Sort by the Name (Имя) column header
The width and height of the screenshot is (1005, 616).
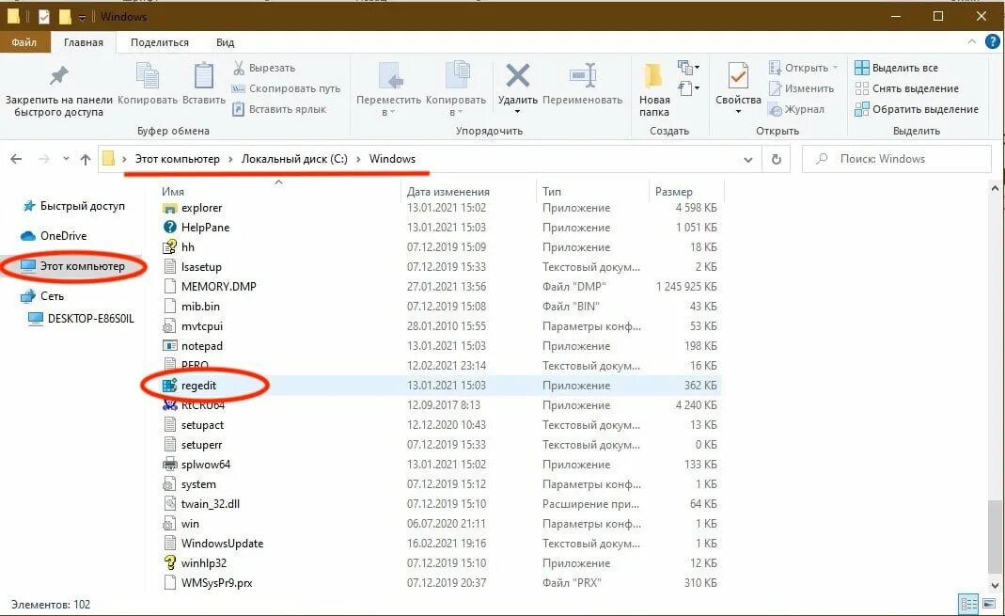coord(173,192)
